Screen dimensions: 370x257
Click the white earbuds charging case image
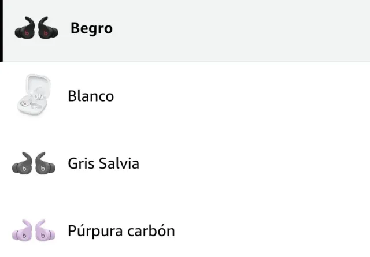coord(33,96)
